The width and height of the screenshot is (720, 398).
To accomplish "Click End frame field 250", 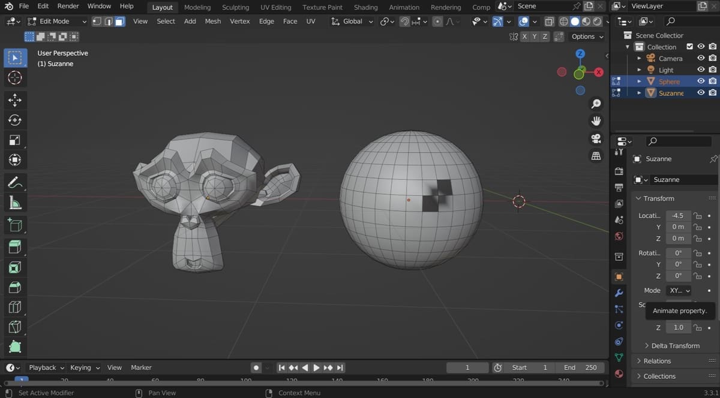I will pos(580,367).
